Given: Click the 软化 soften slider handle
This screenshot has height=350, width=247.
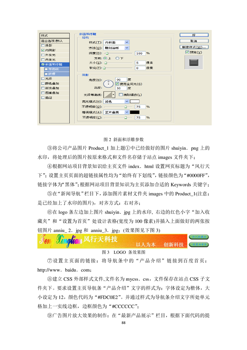Looking at the screenshot, I should pos(104,68).
